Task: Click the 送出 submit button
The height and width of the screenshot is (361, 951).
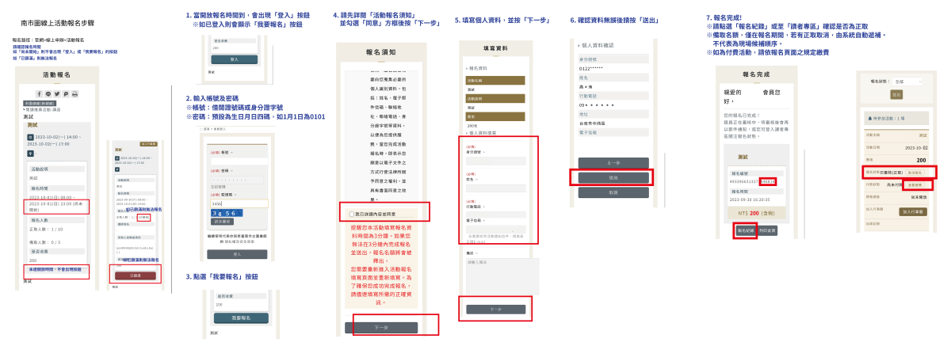Action: 613,178
